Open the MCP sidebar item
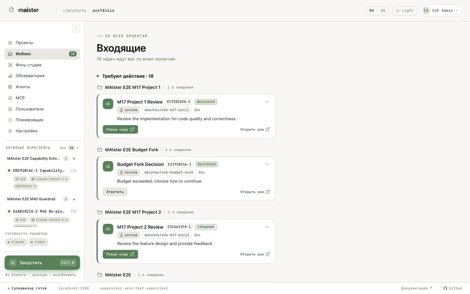The width and height of the screenshot is (470, 294). click(42, 98)
